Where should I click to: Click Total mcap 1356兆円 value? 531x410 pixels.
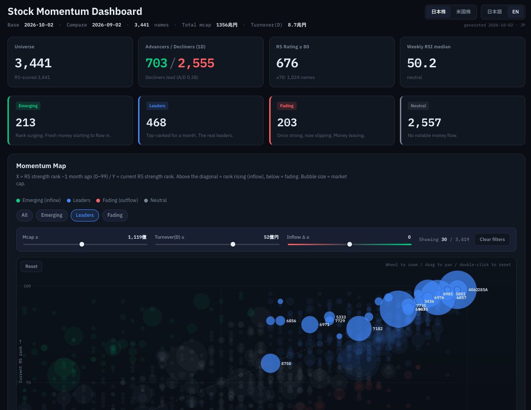[226, 25]
